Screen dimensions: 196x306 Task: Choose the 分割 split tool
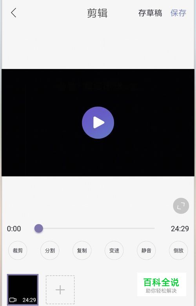[x=50, y=250]
